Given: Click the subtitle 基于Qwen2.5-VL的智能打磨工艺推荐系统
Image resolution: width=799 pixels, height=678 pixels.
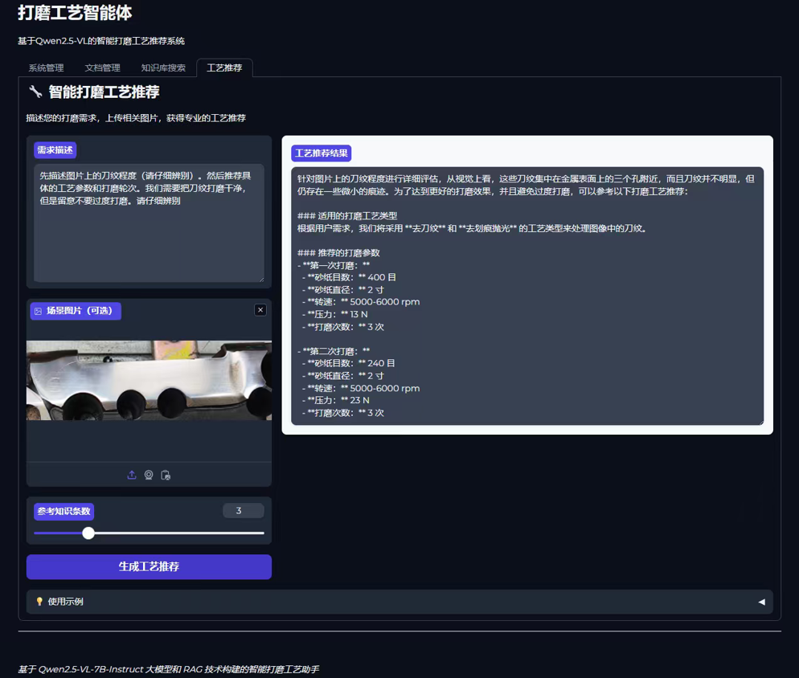Looking at the screenshot, I should point(101,41).
